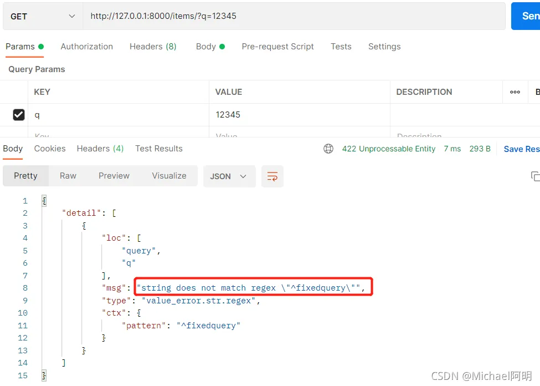Click the request URL input field

(294, 16)
